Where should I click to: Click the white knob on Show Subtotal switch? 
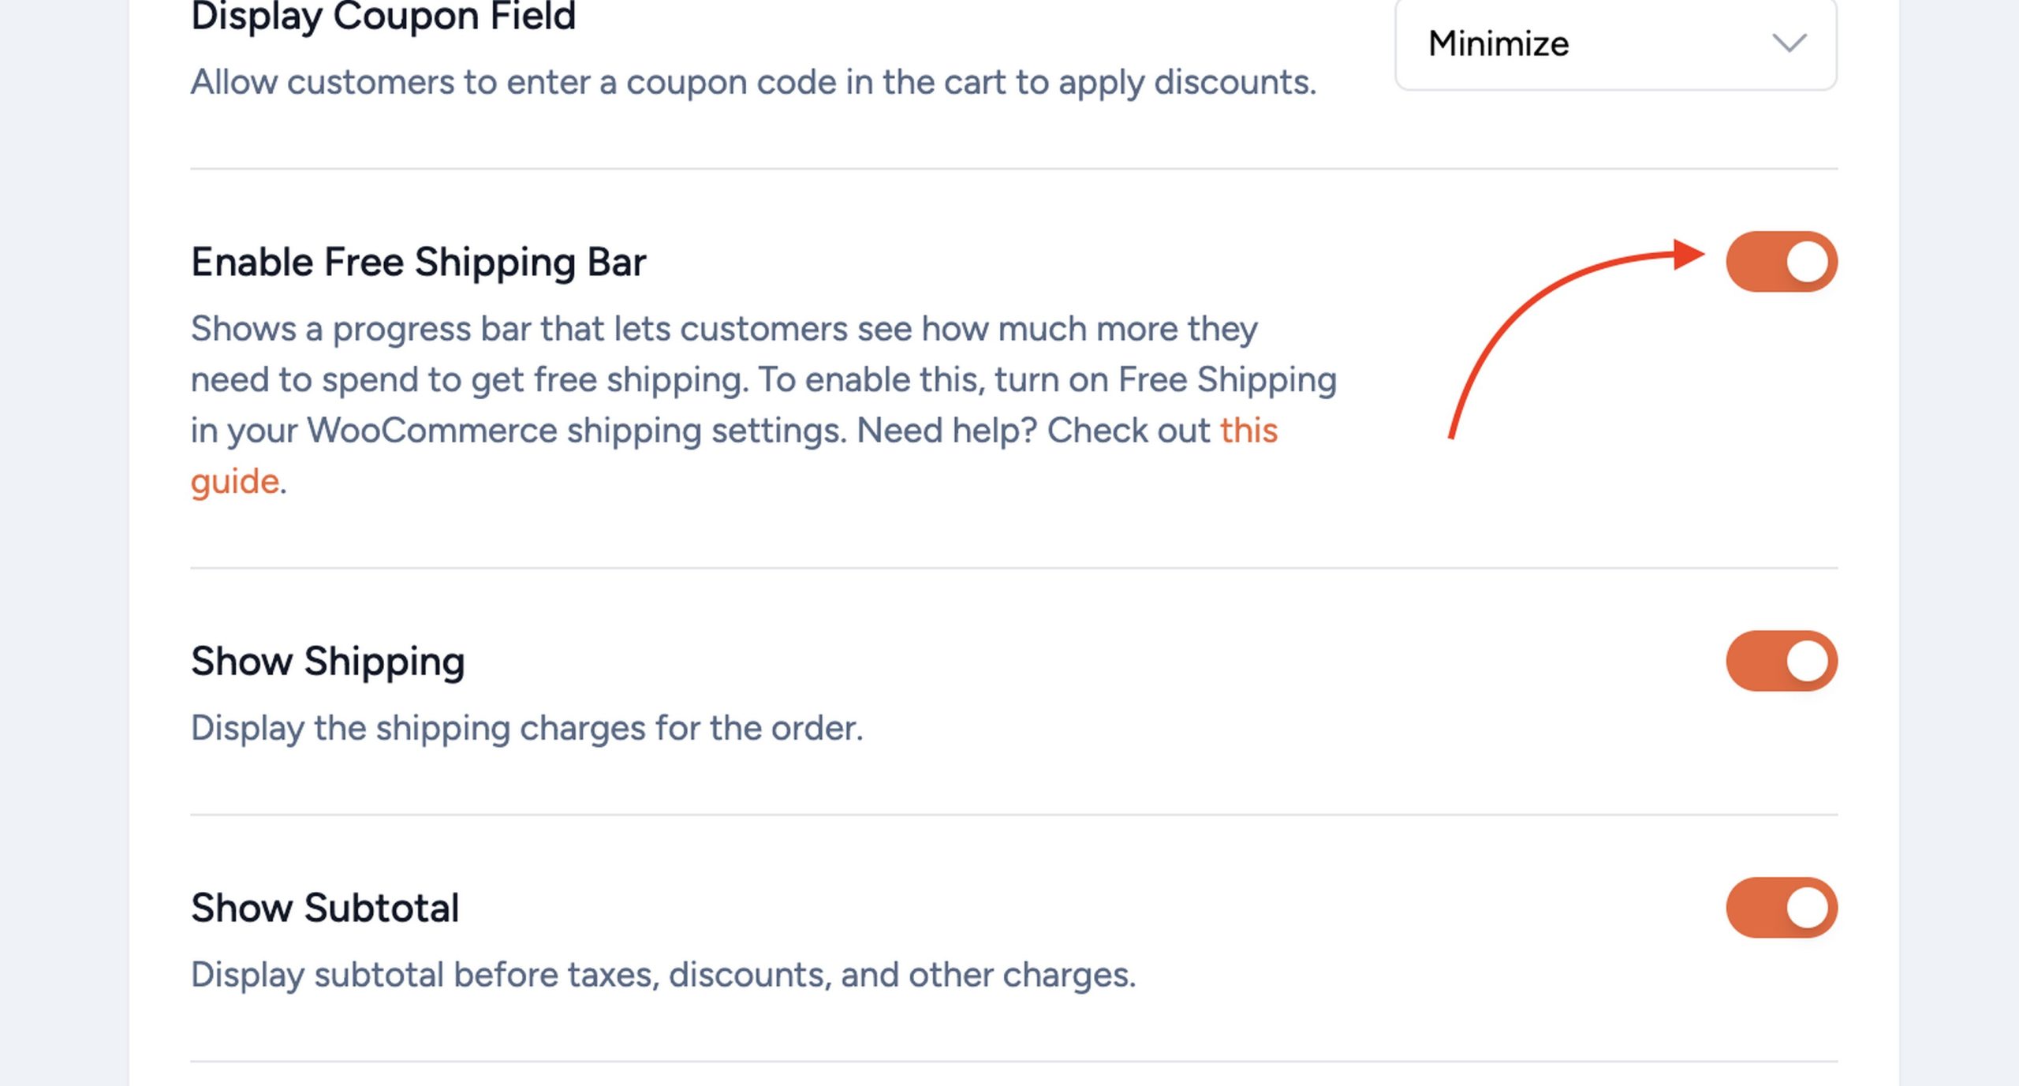click(x=1807, y=908)
